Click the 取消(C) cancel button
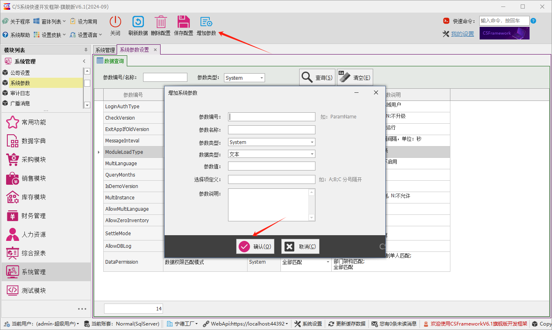 tap(300, 247)
